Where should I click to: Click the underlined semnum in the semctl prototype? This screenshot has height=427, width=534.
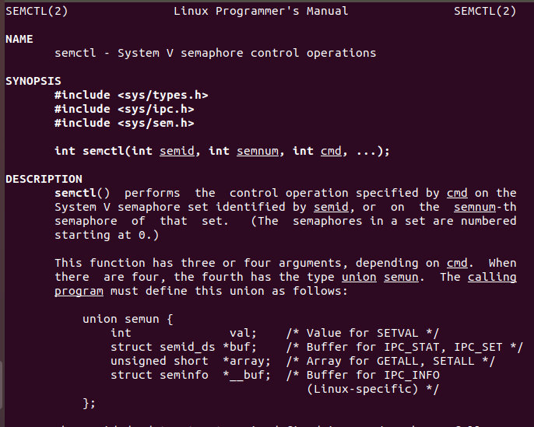pos(257,151)
